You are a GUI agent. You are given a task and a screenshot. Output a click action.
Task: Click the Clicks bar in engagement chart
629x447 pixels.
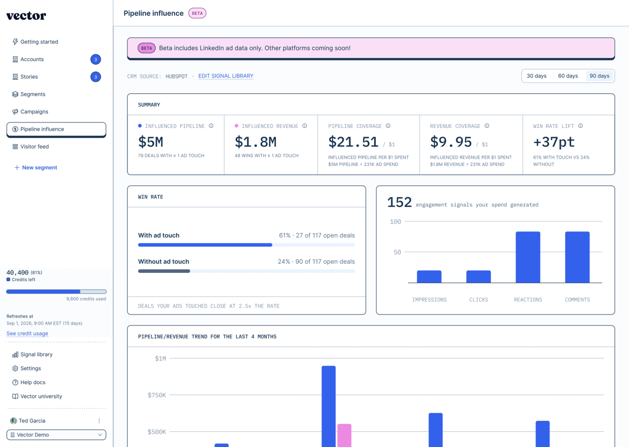478,276
